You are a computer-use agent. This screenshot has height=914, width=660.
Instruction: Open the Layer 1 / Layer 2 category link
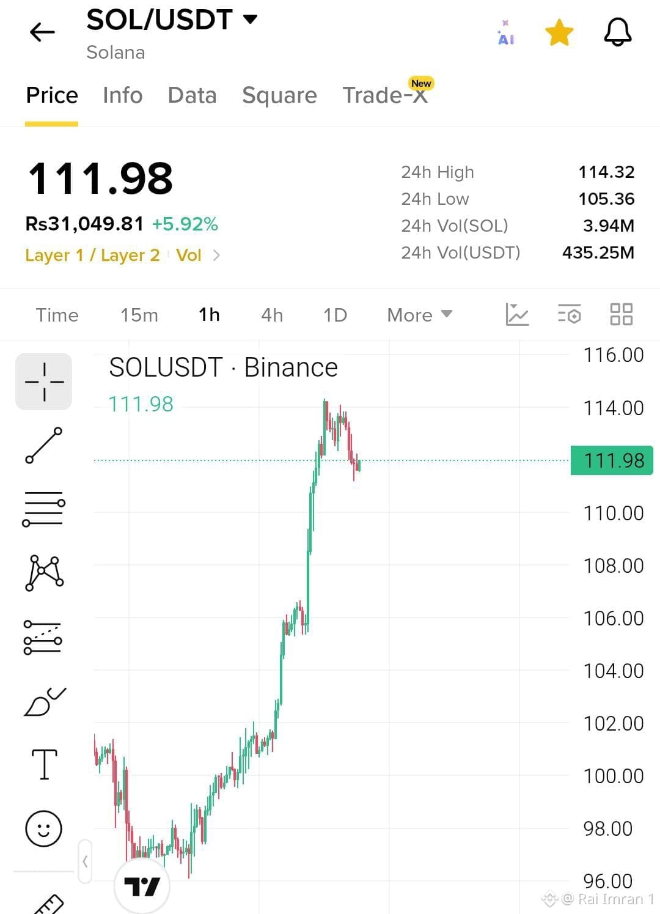[x=92, y=255]
